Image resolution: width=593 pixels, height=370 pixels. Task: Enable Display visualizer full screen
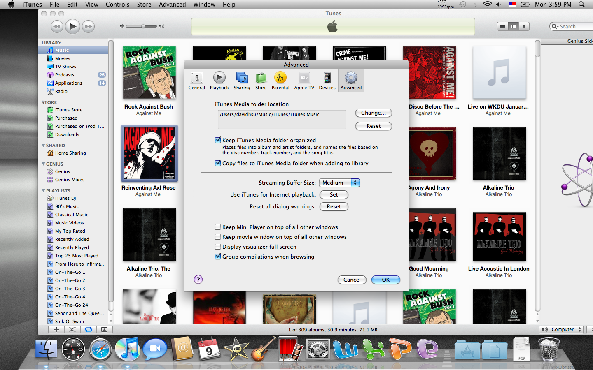[x=218, y=247]
